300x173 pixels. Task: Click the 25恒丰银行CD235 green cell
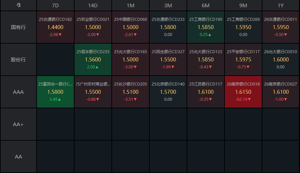point(93,59)
